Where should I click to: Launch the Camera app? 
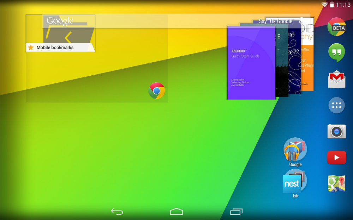click(336, 131)
